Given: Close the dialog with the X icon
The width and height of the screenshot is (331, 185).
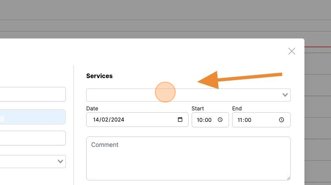Looking at the screenshot, I should [x=291, y=51].
